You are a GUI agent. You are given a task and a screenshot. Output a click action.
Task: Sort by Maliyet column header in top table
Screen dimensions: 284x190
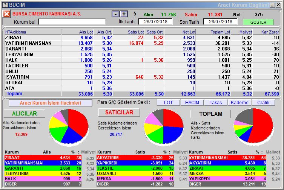click(241, 32)
